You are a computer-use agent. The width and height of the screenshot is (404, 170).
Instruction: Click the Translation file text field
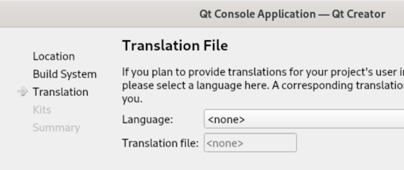(x=250, y=143)
